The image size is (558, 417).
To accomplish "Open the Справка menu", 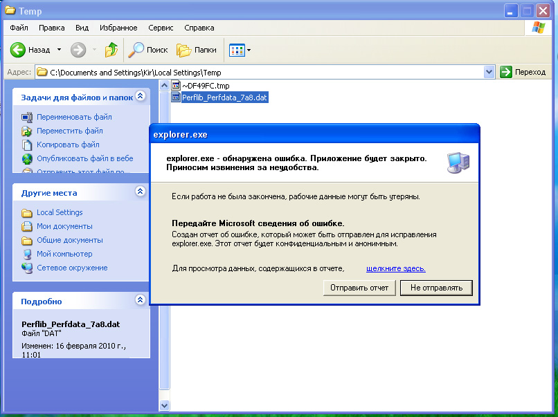I will point(199,28).
